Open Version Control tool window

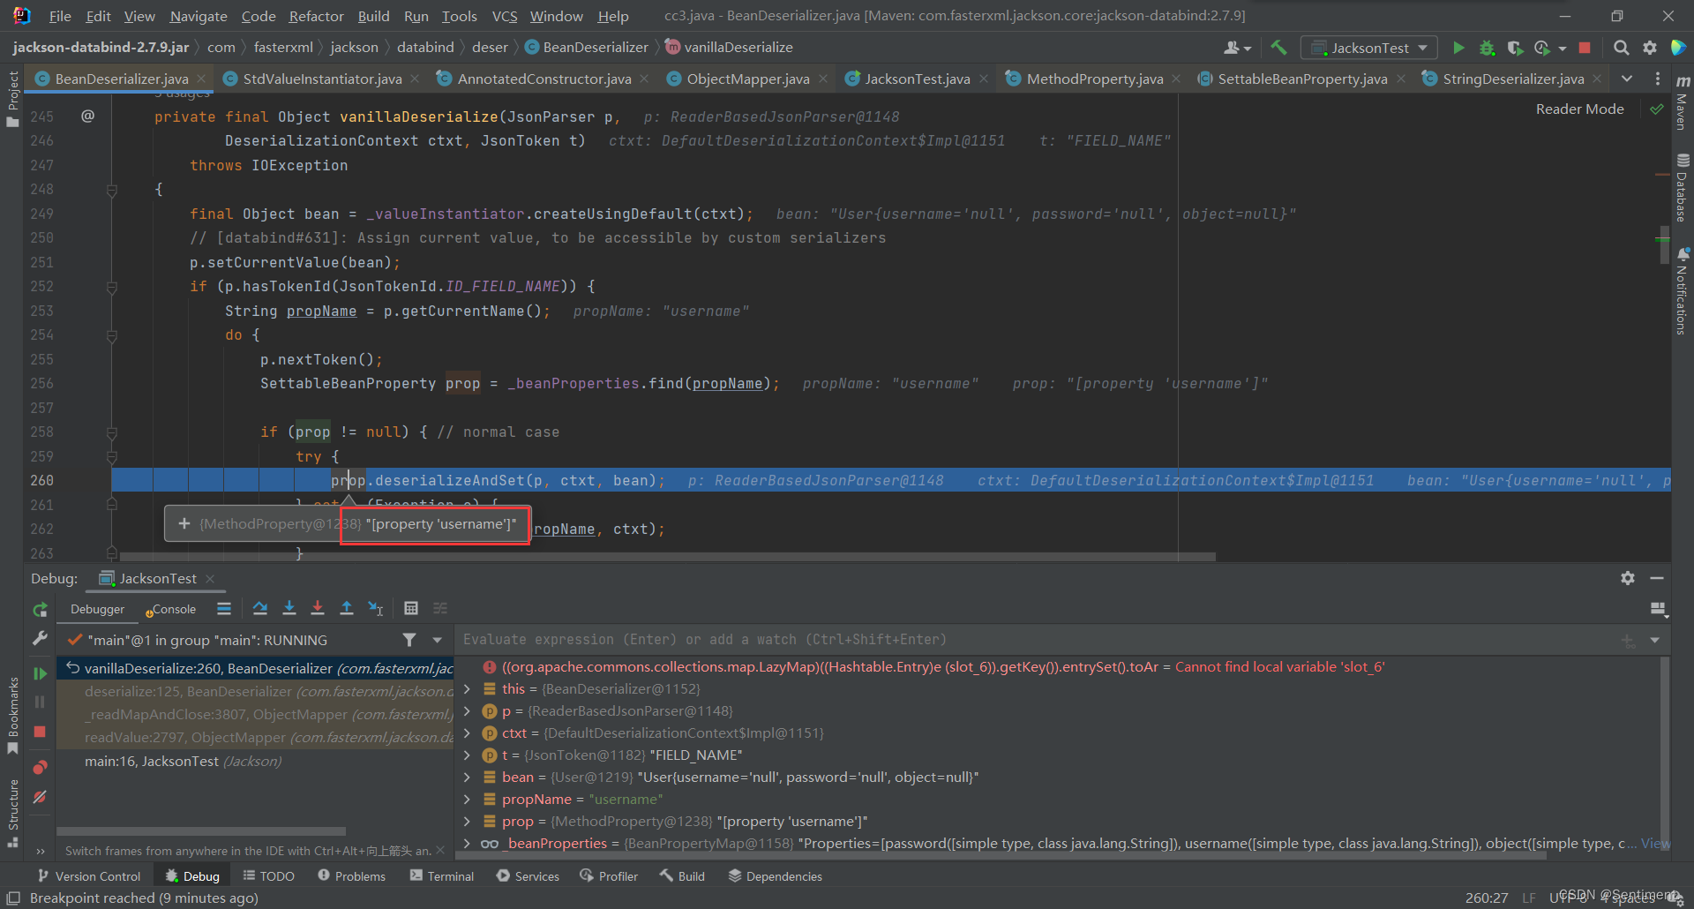(x=88, y=876)
